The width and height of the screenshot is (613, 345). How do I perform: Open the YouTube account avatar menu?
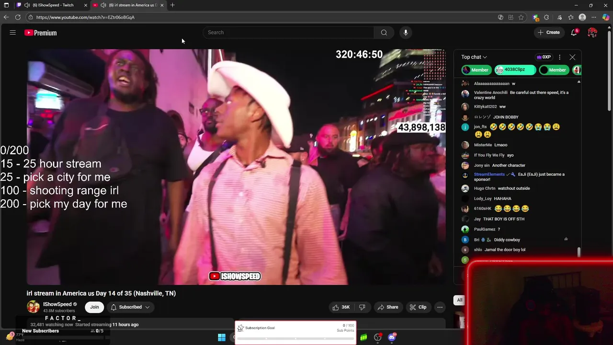[592, 33]
